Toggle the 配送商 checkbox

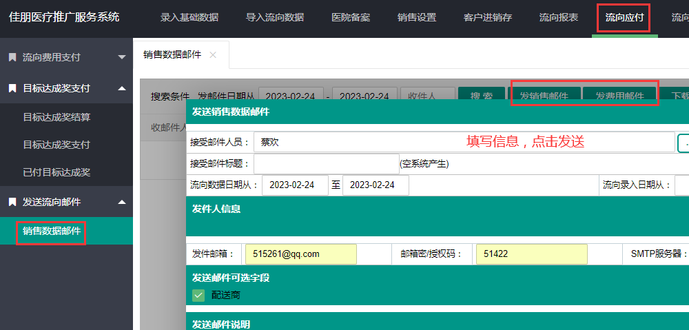(x=198, y=295)
